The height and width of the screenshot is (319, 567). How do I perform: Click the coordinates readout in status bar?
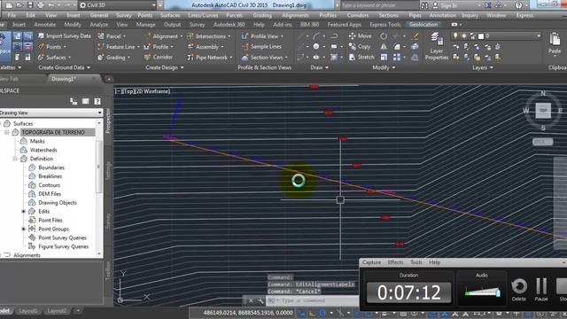(248, 313)
